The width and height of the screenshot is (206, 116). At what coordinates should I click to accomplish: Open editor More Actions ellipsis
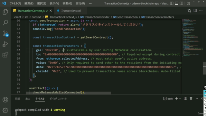click(201, 11)
